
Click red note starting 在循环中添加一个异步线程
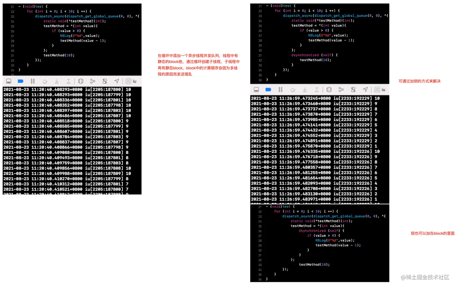coord(199,65)
